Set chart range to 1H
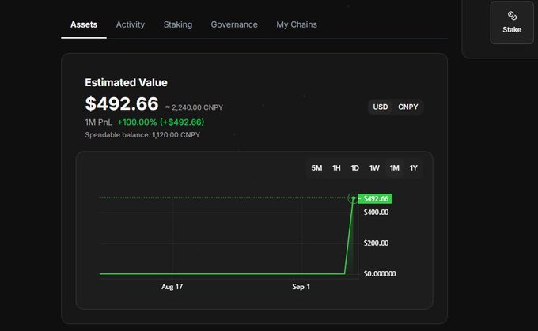This screenshot has width=538, height=331. [336, 168]
